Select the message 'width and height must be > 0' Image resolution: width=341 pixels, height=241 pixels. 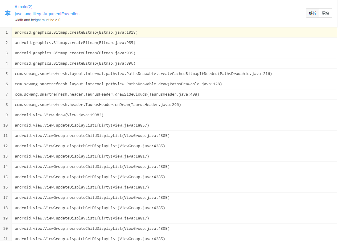[x=37, y=20]
